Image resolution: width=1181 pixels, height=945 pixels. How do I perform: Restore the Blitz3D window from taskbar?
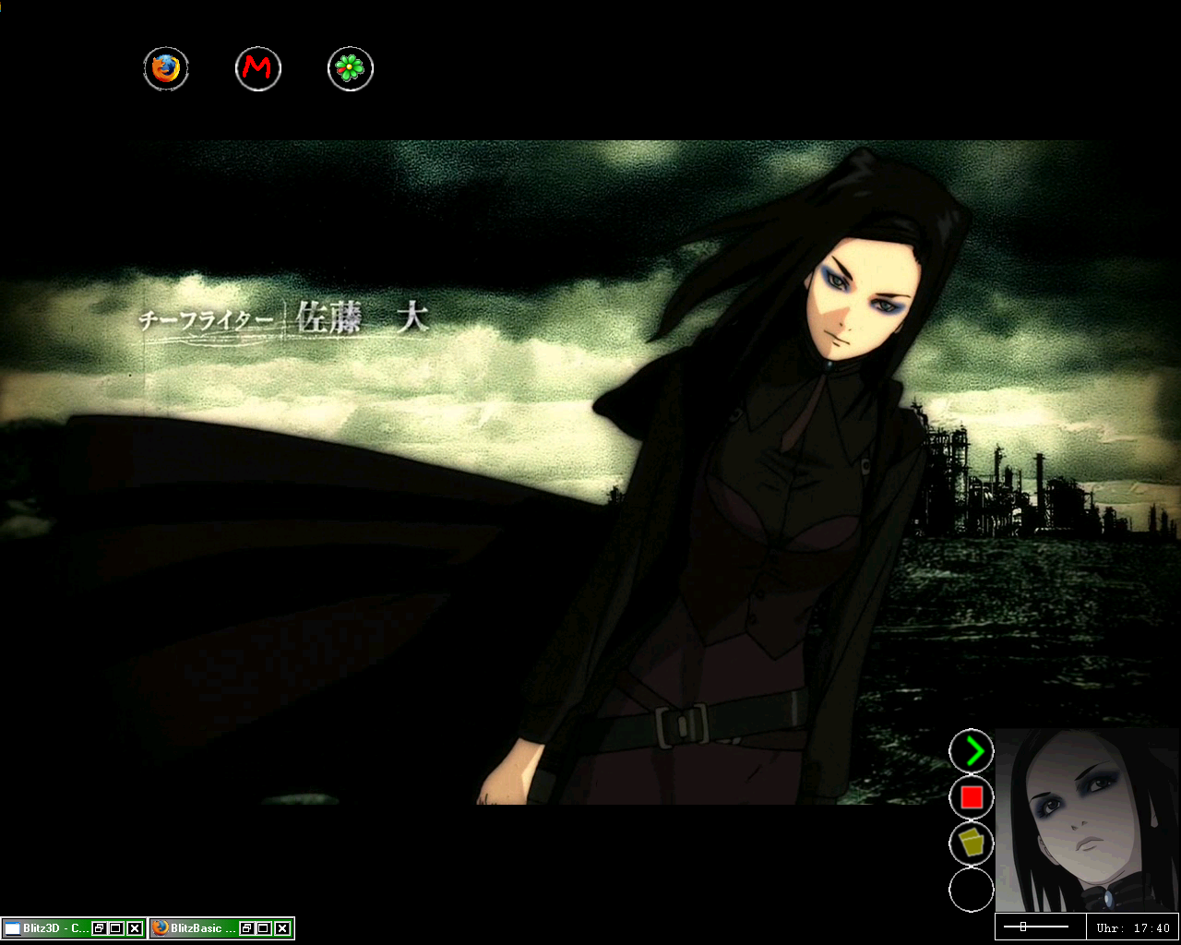(x=99, y=928)
